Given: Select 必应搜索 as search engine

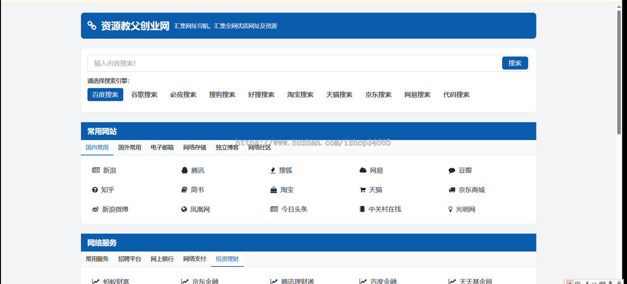Looking at the screenshot, I should click(x=183, y=94).
